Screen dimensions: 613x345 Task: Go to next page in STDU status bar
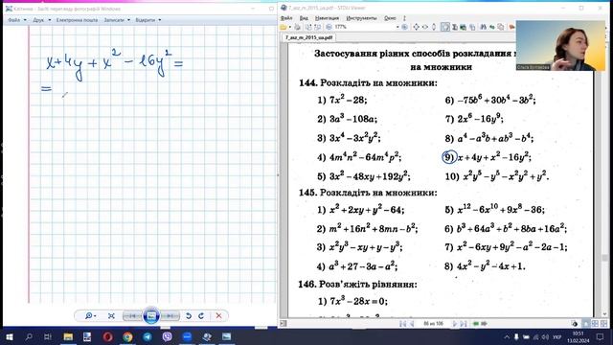point(454,324)
